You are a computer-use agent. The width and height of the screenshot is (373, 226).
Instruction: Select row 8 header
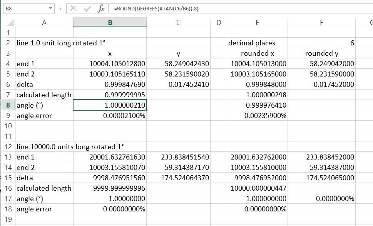(x=8, y=105)
